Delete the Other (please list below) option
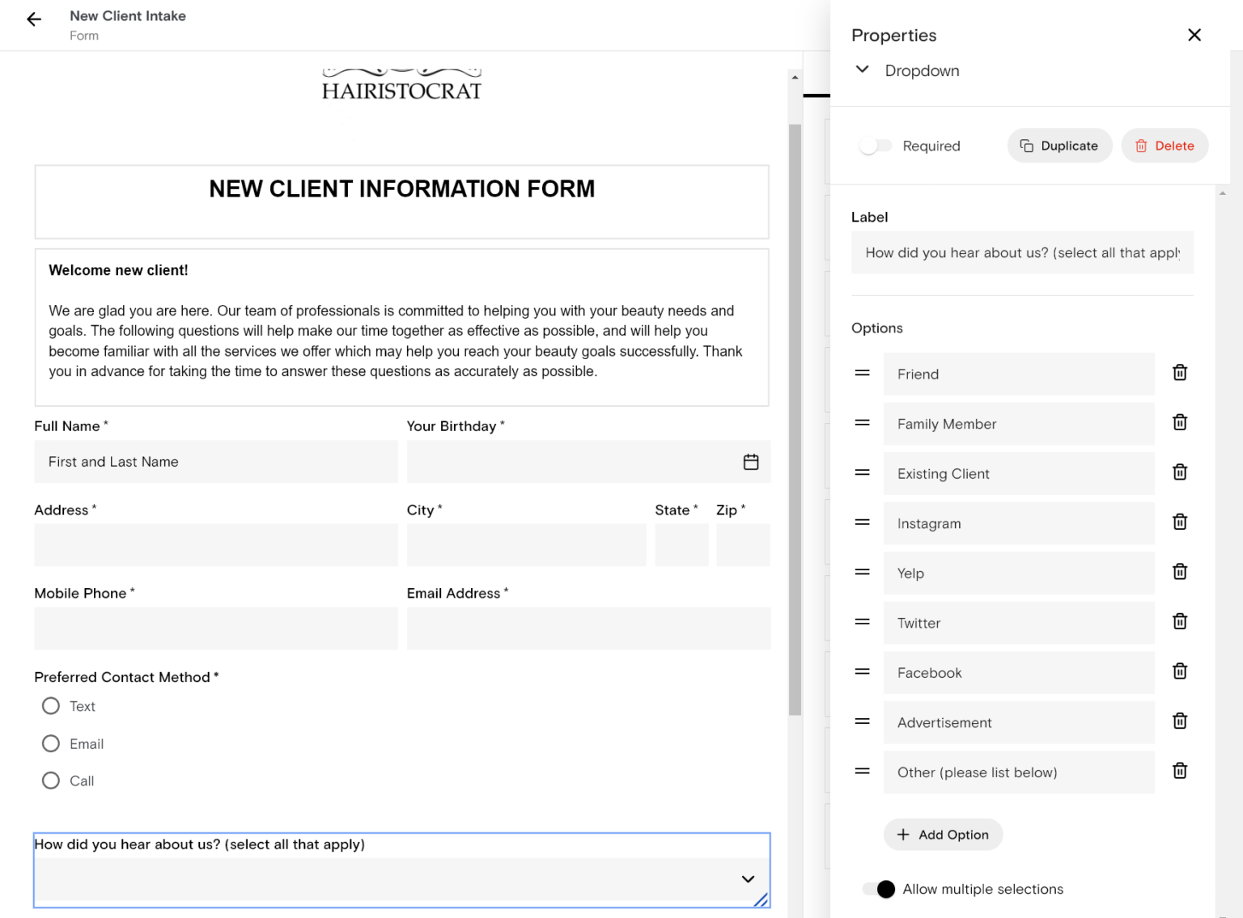1243x918 pixels. [1180, 771]
